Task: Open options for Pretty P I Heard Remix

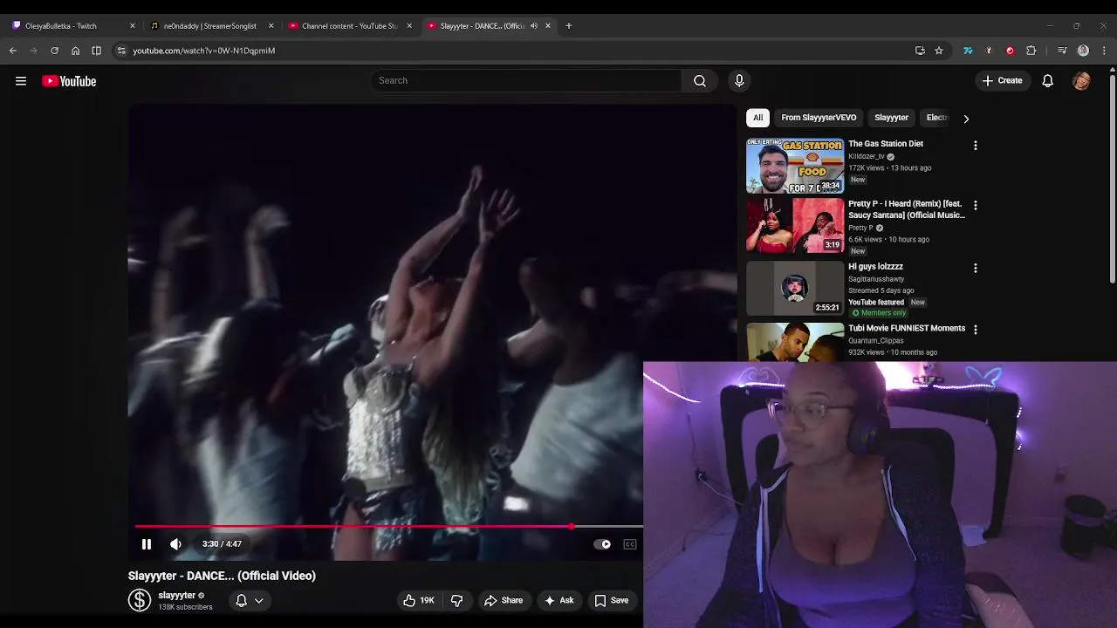Action: 976,206
